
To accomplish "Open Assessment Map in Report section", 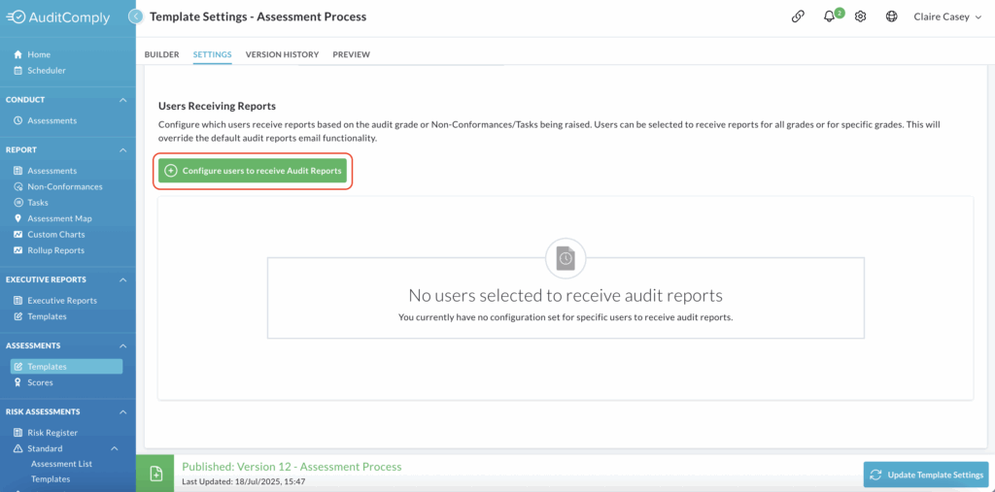I will click(x=59, y=218).
